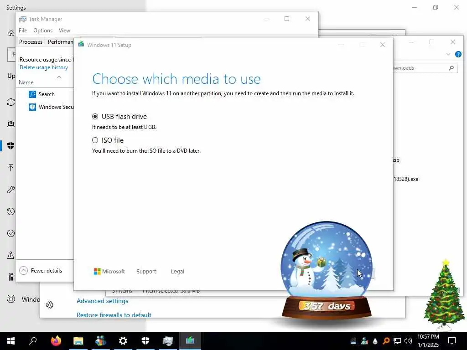Open Backup arrow icon in Settings sidebar
Screen dimensions: 467x350
11,168
